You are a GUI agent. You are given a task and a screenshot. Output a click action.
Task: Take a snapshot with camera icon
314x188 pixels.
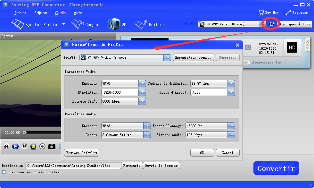pos(52,147)
